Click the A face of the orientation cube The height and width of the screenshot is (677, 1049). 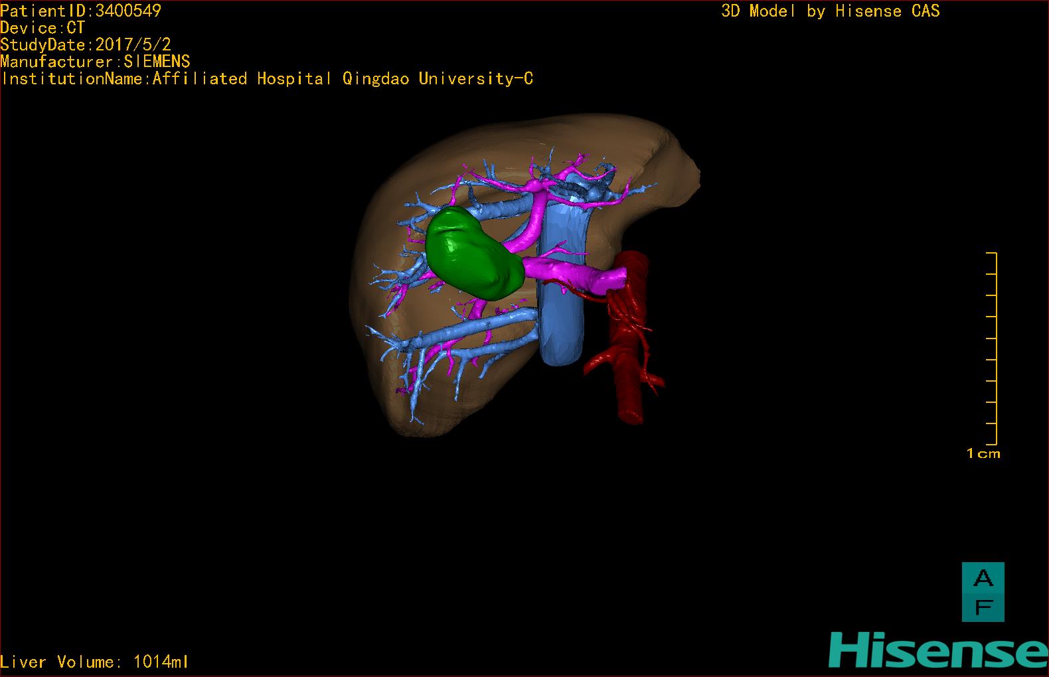coord(983,578)
